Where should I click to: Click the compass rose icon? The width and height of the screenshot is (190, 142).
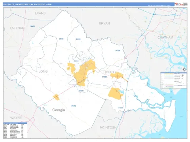click(184, 69)
